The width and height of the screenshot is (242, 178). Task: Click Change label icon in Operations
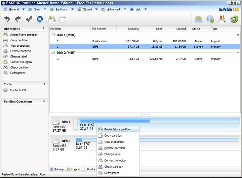[6, 56]
